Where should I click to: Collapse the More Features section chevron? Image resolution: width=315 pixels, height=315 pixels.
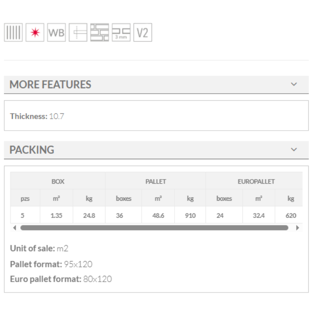pyautogui.click(x=294, y=84)
